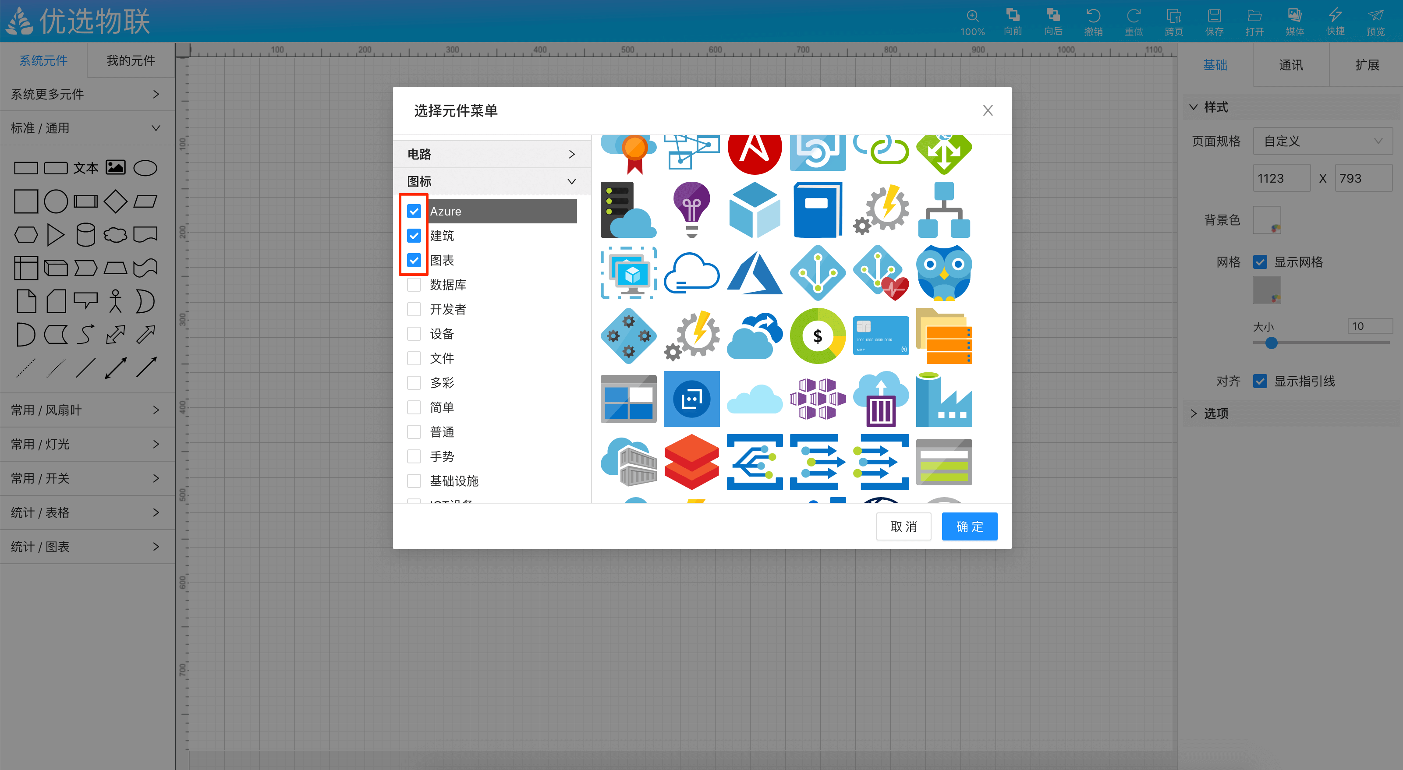Click the 预览 preview icon
Viewport: 1403px width, 770px height.
pyautogui.click(x=1375, y=22)
